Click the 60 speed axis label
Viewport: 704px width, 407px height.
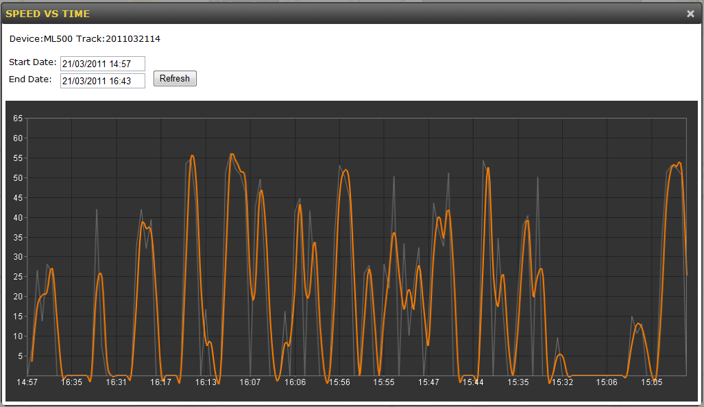[x=18, y=138]
